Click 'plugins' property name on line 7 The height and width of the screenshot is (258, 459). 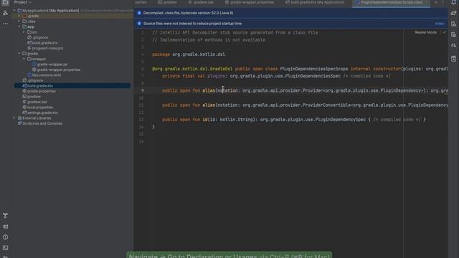click(x=217, y=77)
